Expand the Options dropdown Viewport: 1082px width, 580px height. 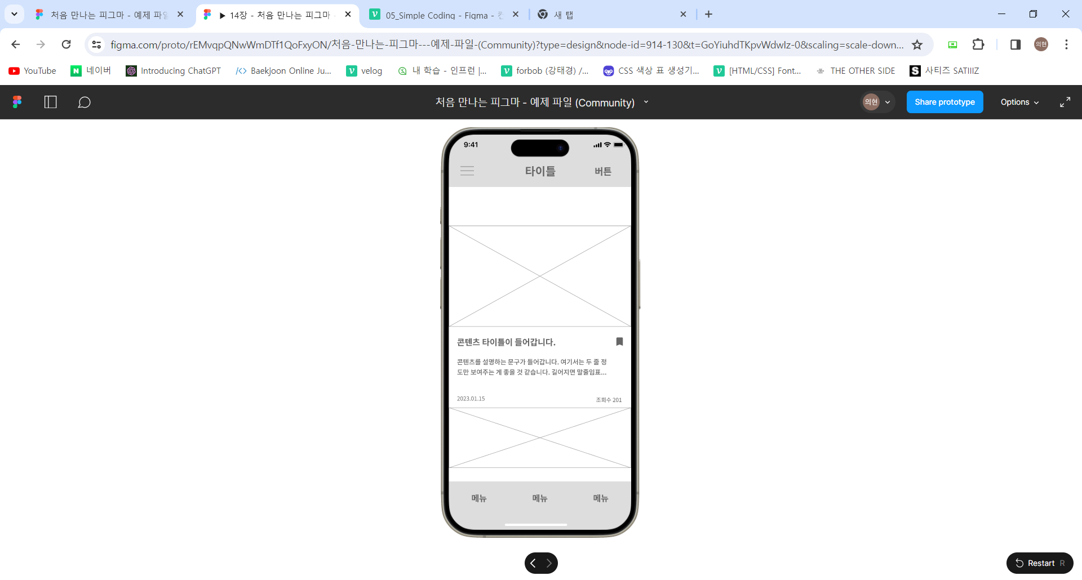click(x=1019, y=102)
